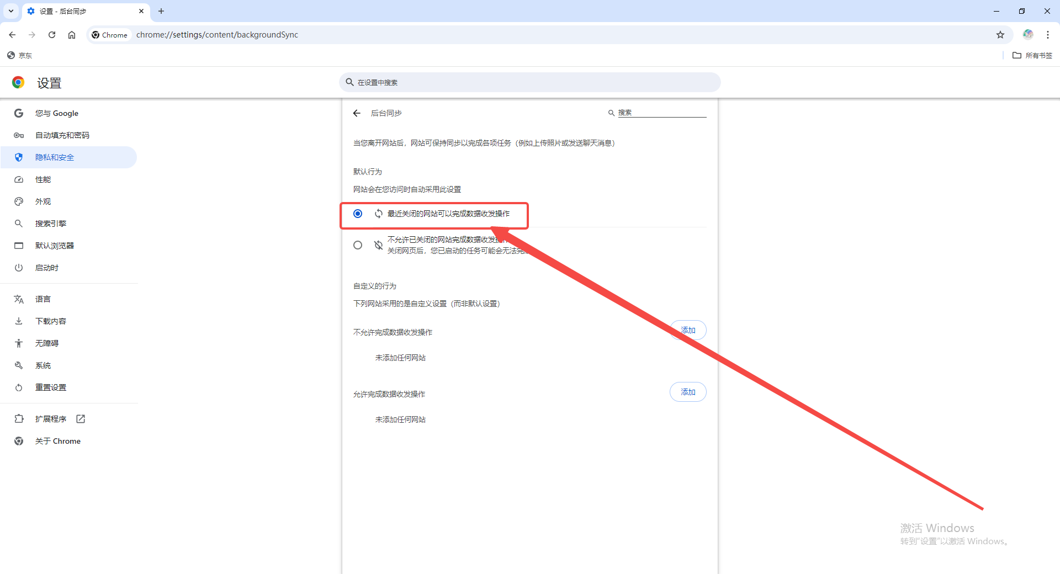
Task: Select radio 最近关闭的网站可以完成数据收发操作
Action: [358, 214]
